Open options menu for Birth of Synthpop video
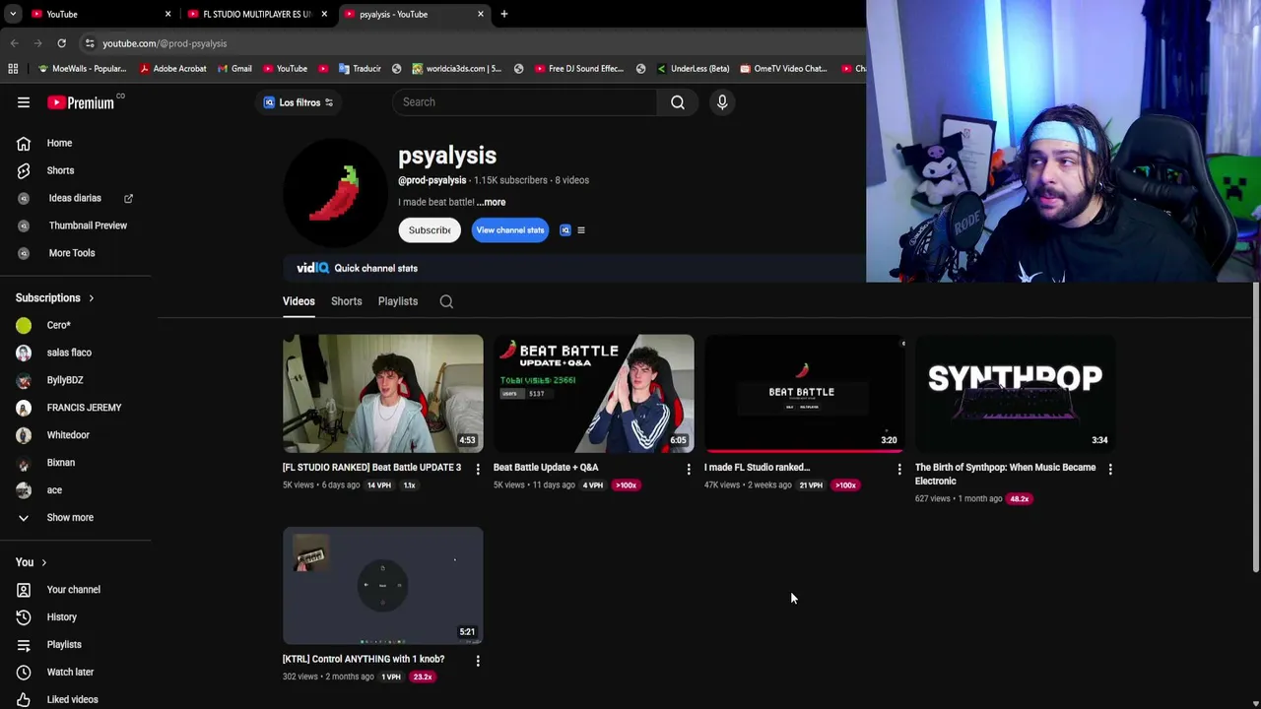This screenshot has width=1261, height=709. click(x=1110, y=470)
